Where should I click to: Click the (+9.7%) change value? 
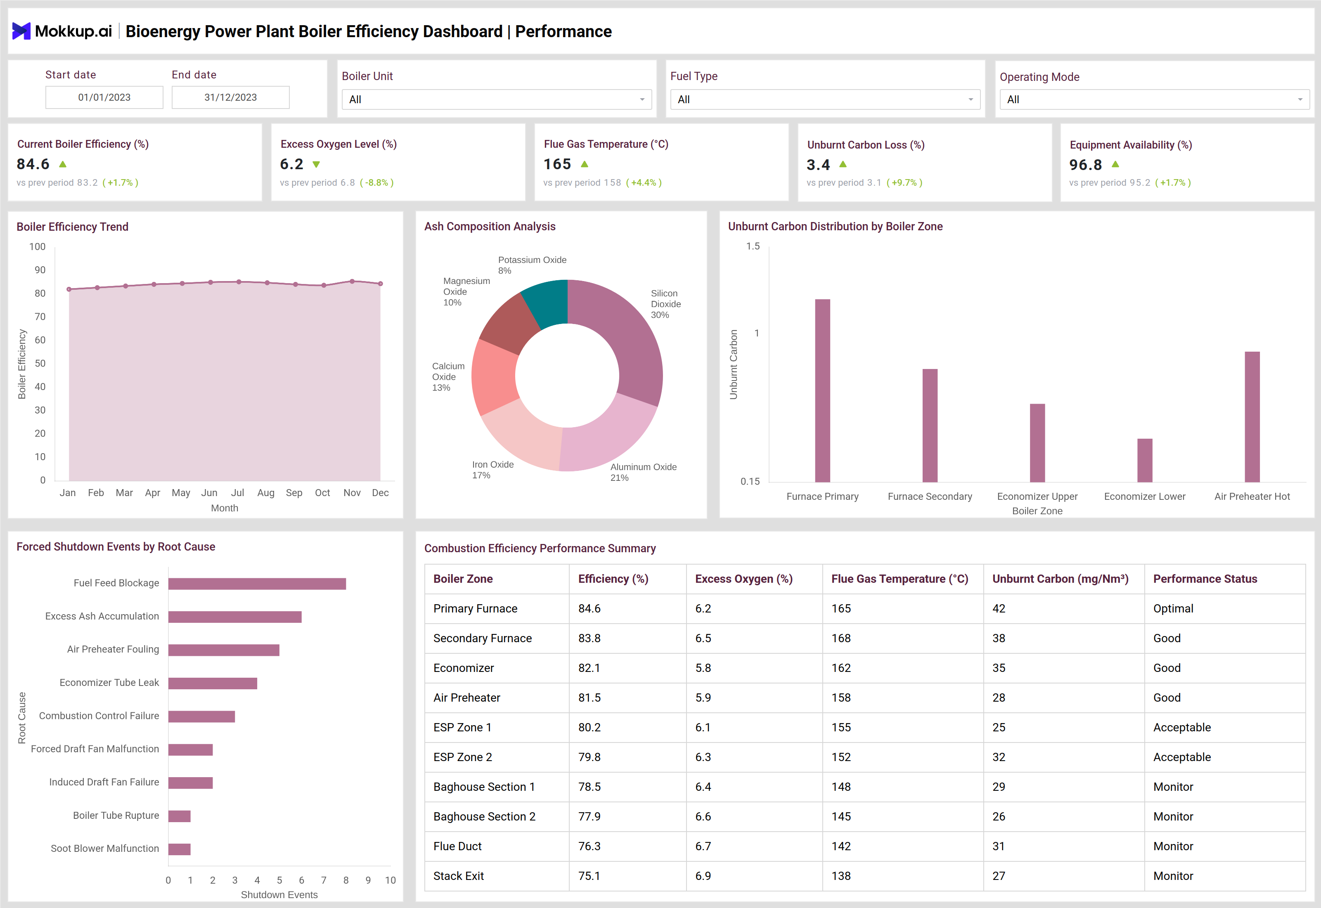tap(904, 182)
